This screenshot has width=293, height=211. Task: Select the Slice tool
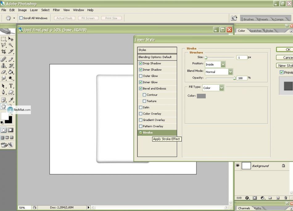(11, 52)
